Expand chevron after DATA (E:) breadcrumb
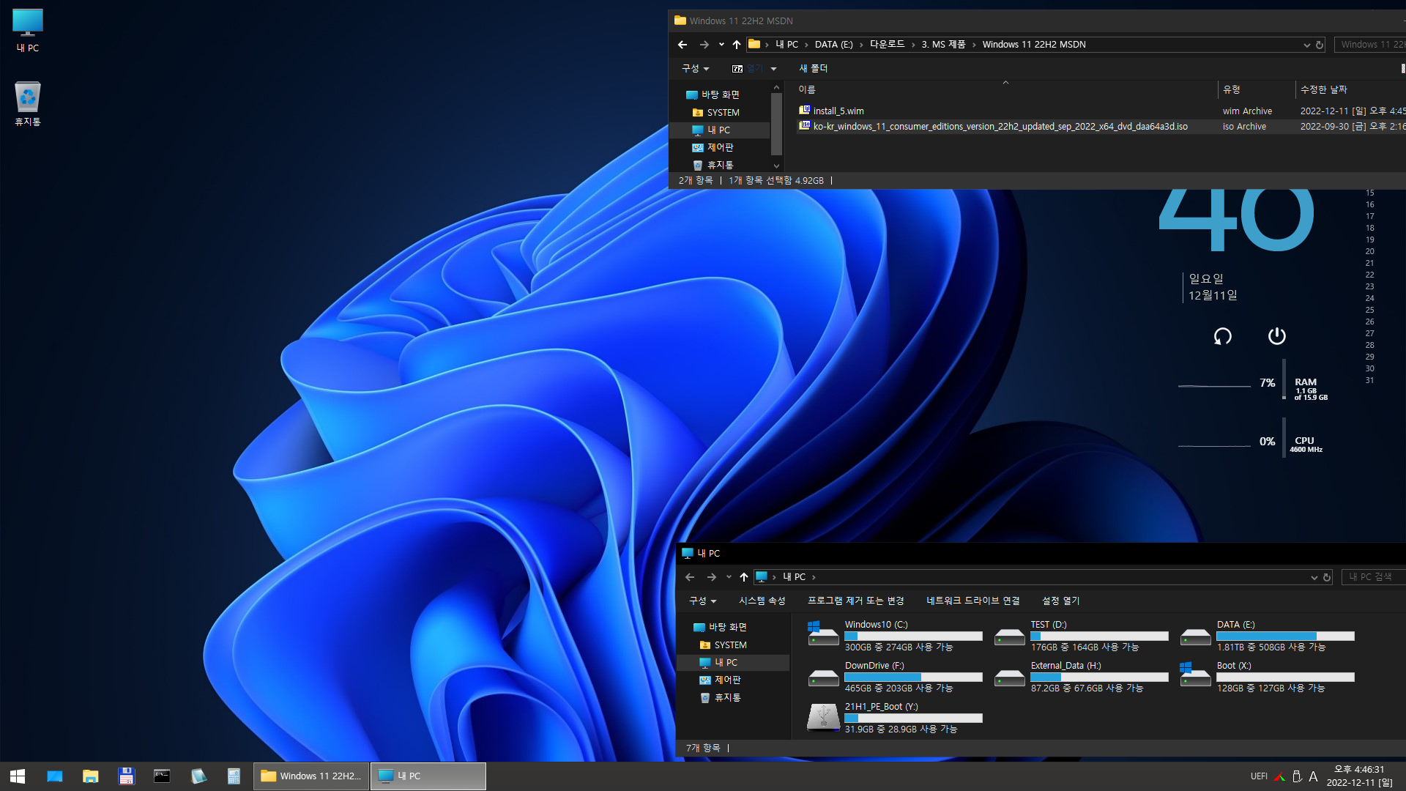The width and height of the screenshot is (1406, 791). 861,45
